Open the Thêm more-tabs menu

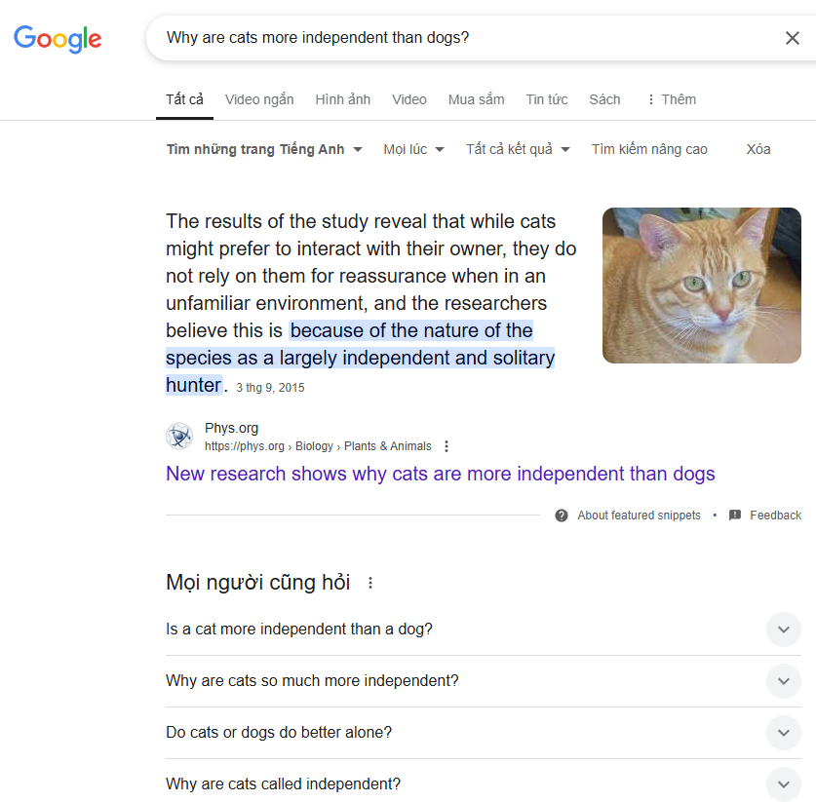tap(671, 99)
